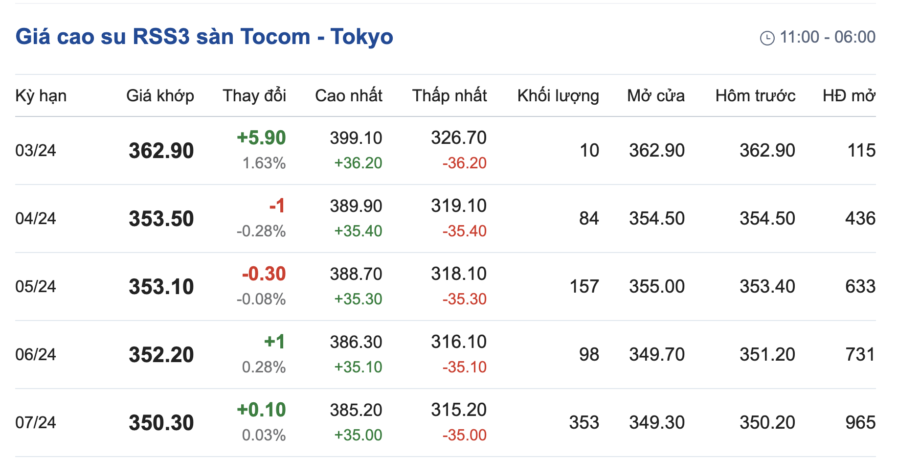Click the 362.90 matched price

coord(161,151)
